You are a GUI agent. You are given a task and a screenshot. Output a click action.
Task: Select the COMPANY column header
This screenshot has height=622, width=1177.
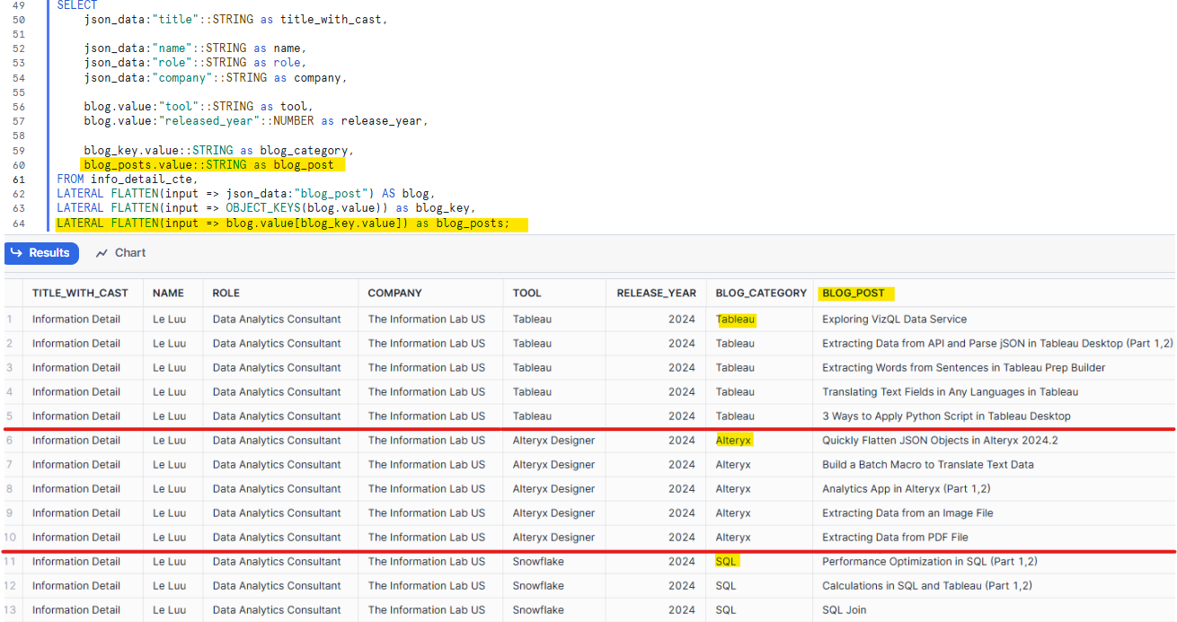pyautogui.click(x=394, y=293)
